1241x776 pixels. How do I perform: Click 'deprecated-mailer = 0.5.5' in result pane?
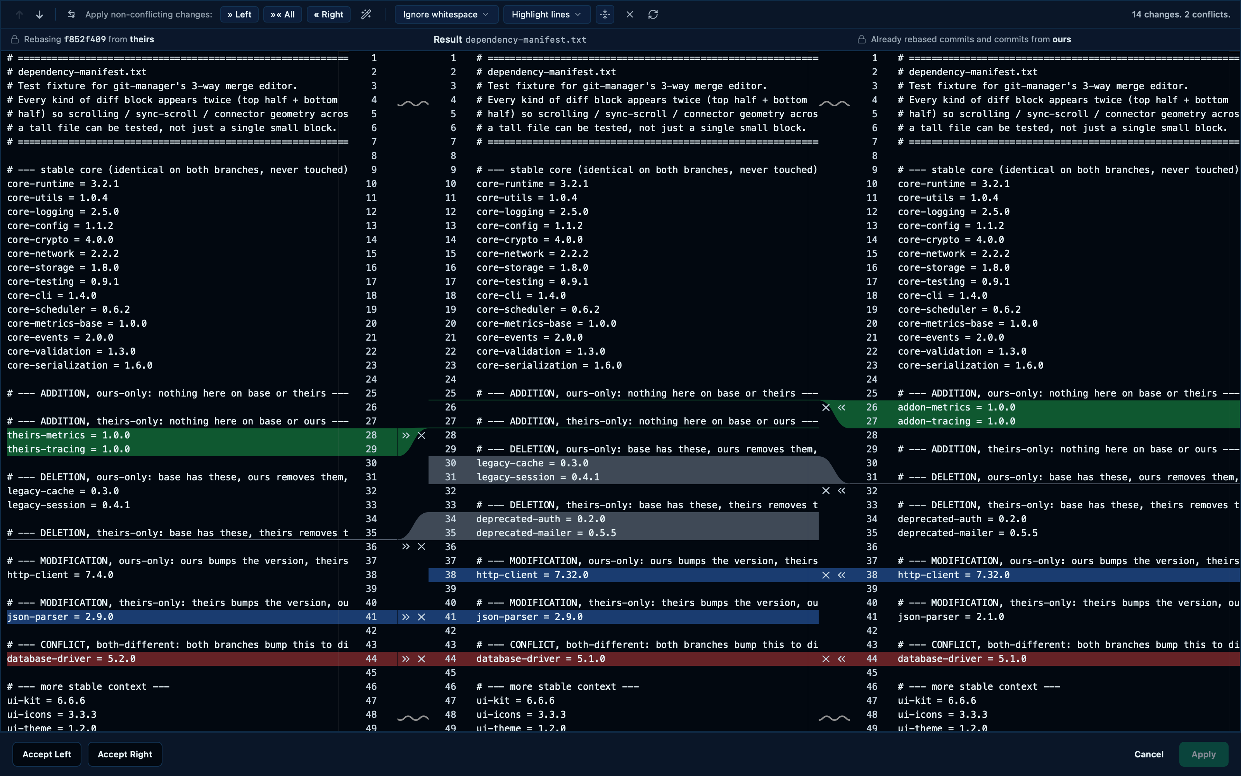[x=546, y=533]
